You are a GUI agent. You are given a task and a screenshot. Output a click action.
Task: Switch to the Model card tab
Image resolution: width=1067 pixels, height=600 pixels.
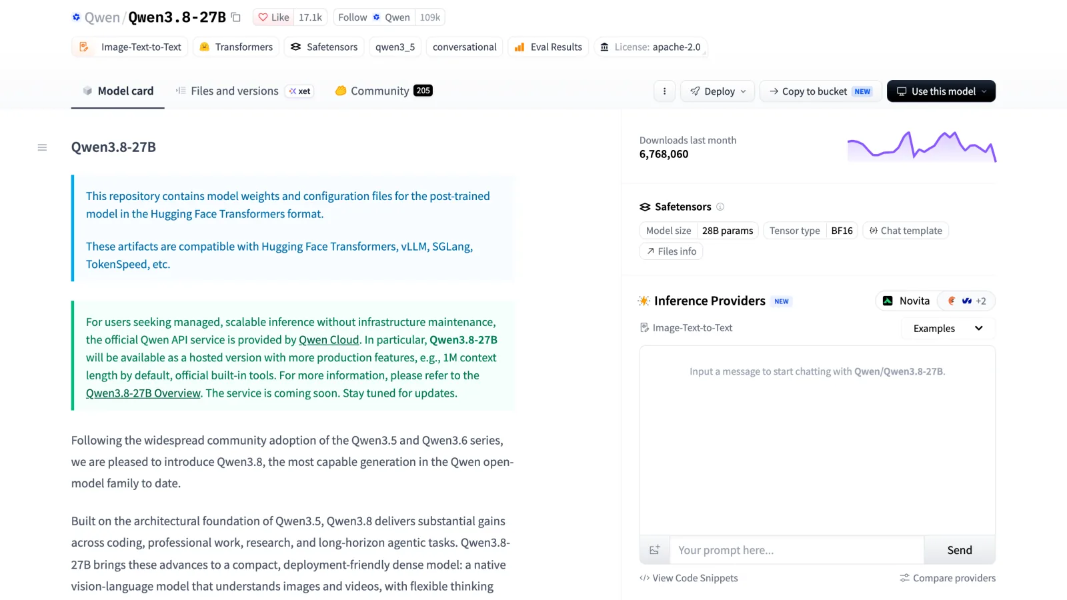[x=118, y=91]
